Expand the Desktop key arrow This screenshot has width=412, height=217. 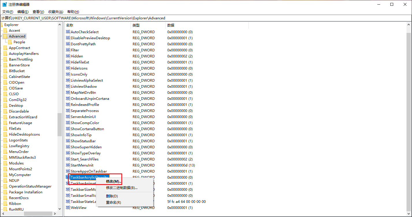[1, 106]
